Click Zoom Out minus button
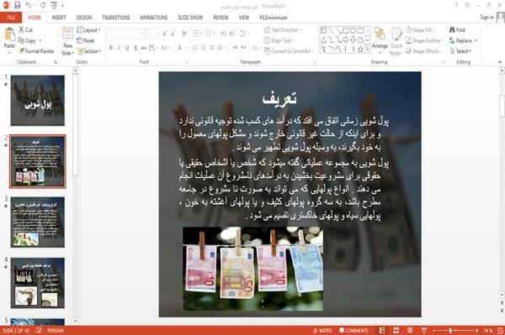Viewport: 505px width, 335px height. 434,331
